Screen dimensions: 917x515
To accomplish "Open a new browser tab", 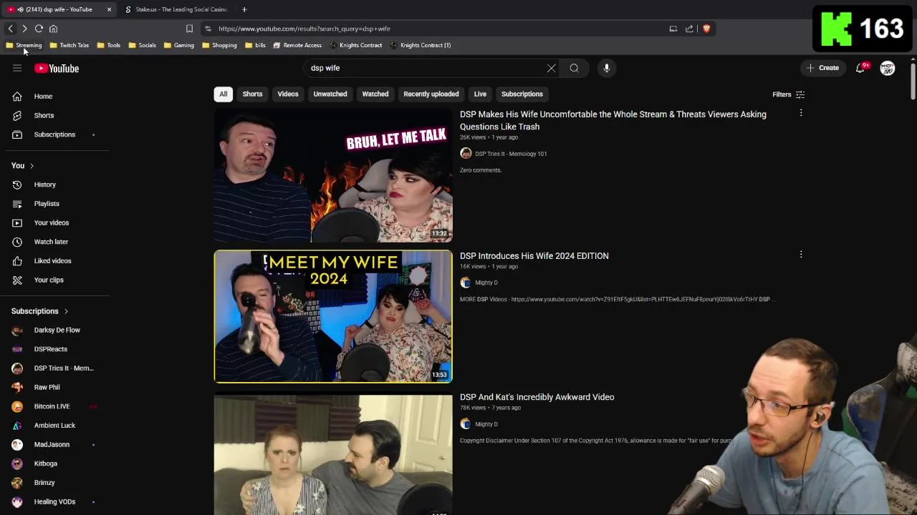I will coord(244,9).
